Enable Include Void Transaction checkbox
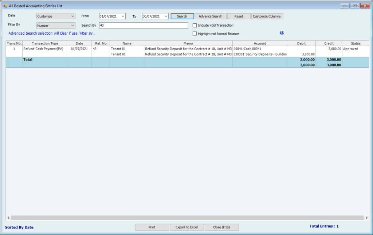Viewport: 373px width, 235px height. click(x=195, y=26)
